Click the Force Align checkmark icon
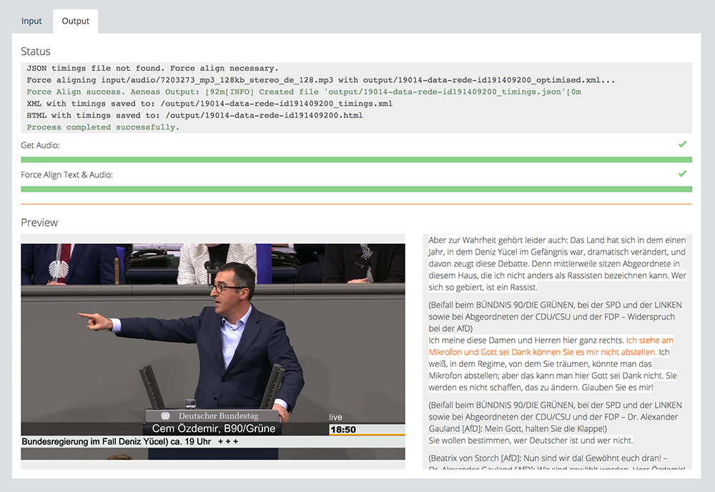This screenshot has height=492, width=715. [x=682, y=174]
